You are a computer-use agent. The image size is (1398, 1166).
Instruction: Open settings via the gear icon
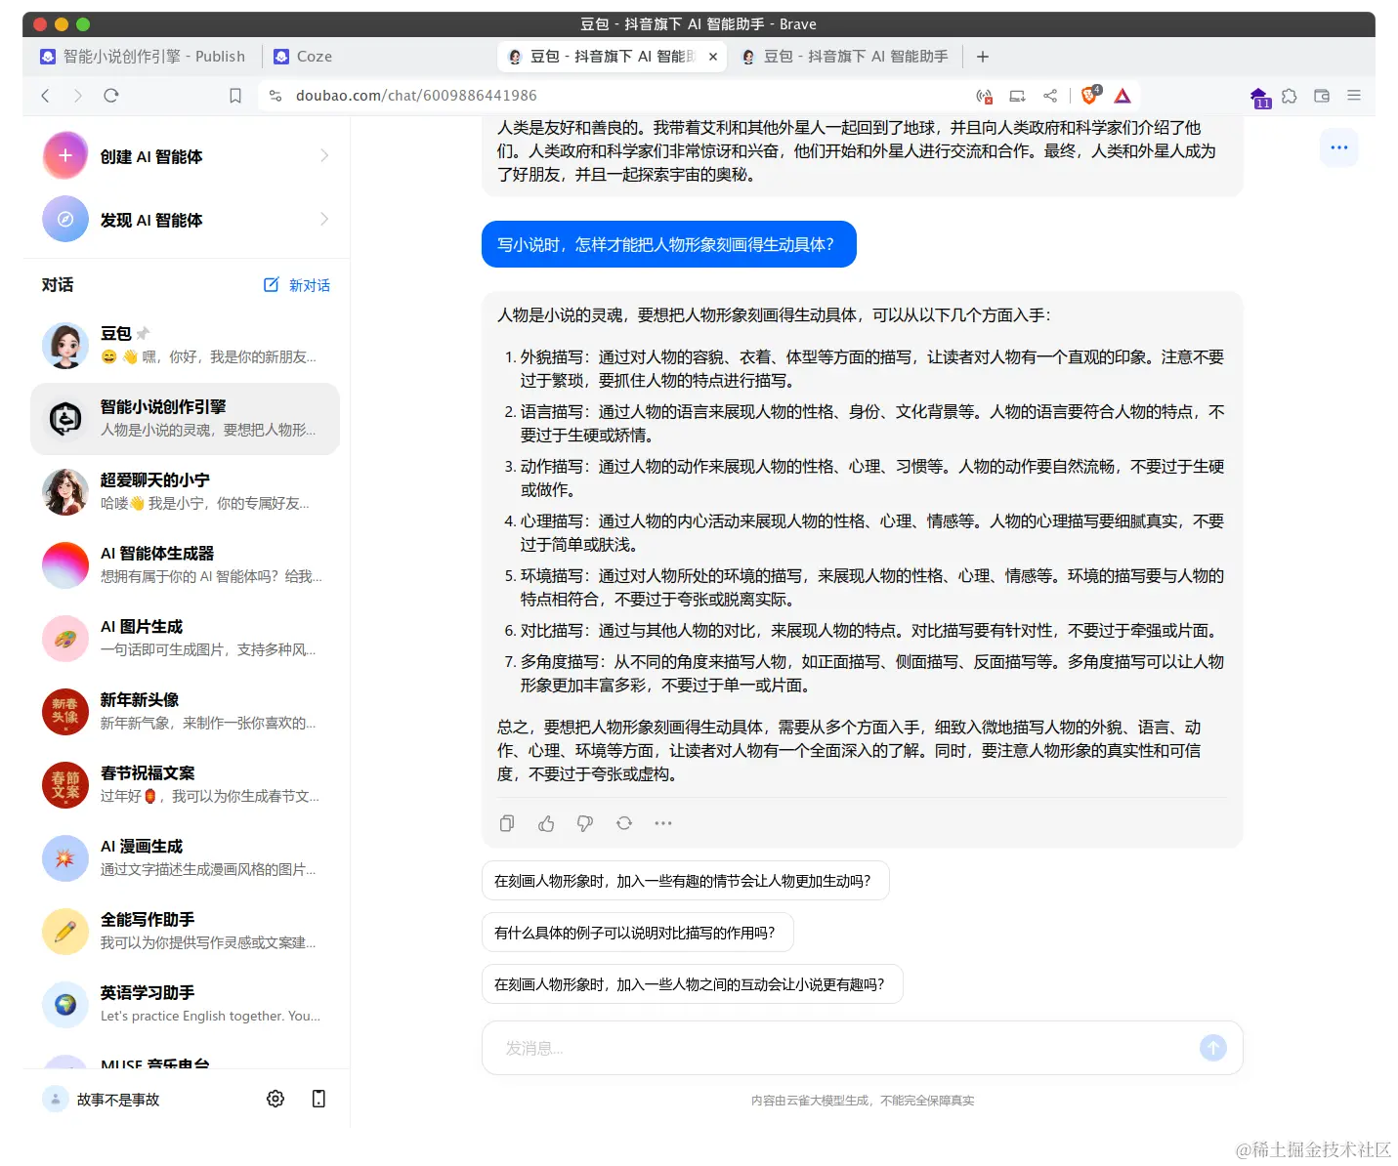click(275, 1098)
